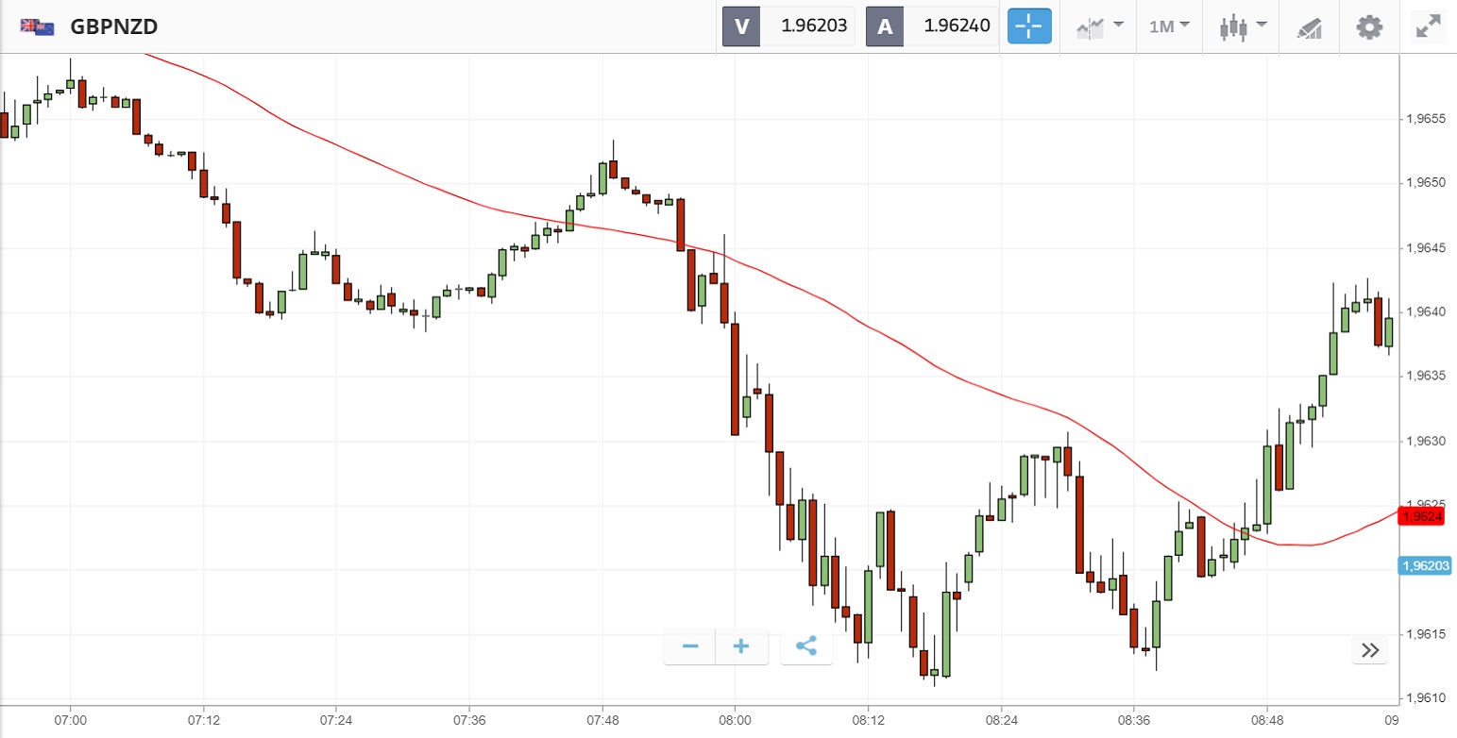
Task: Zoom out the chart with minus
Action: tap(690, 646)
